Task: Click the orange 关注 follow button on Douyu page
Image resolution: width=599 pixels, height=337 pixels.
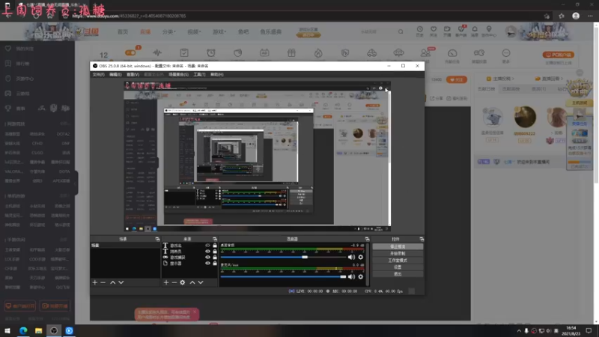Action: tap(457, 80)
